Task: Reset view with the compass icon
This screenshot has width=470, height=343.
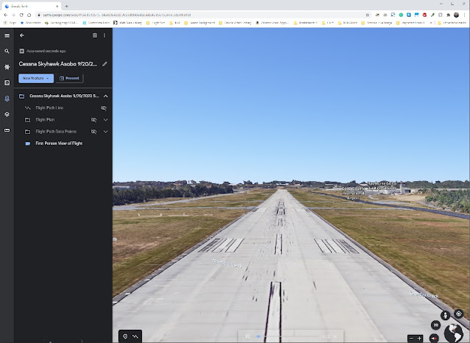Action: (434, 338)
